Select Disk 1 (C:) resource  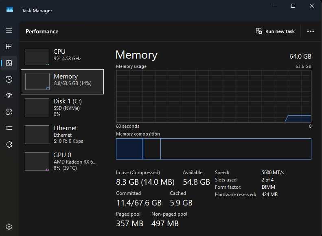62,107
